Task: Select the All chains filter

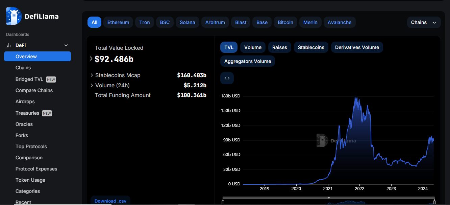Action: (94, 22)
